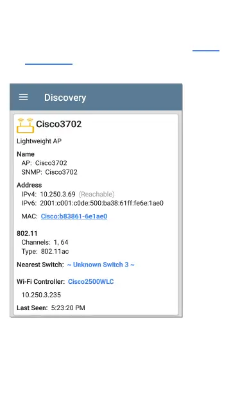
Task: Open the Unknown Switch 3 link
Action: 101,265
